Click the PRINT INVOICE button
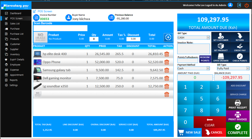Screen dimensions: 252x139 click(238, 116)
